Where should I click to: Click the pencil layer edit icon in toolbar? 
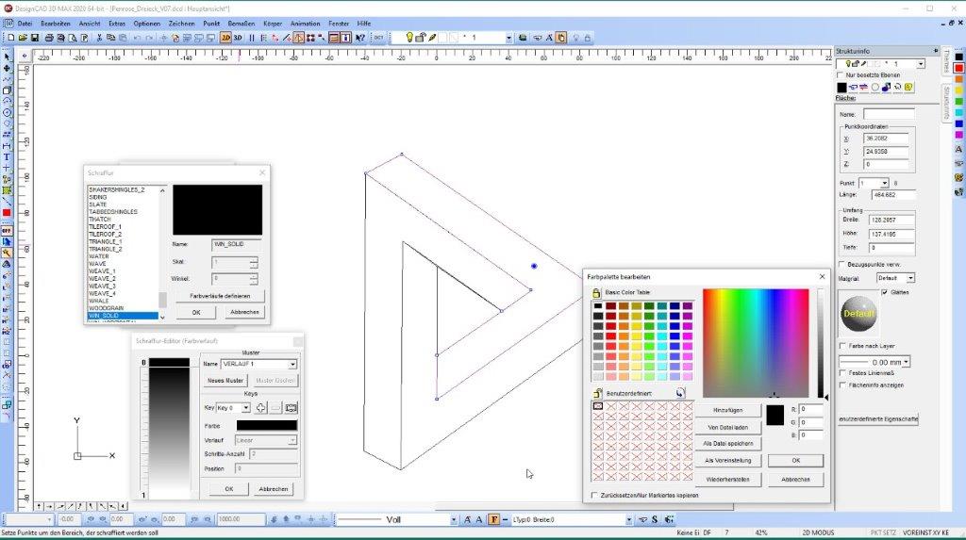click(432, 38)
